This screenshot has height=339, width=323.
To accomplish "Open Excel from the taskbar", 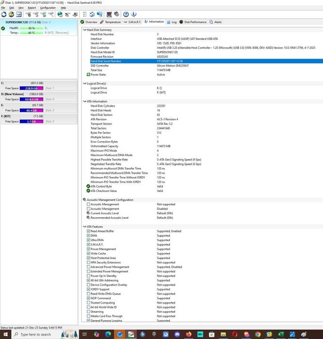I will click(x=281, y=334).
